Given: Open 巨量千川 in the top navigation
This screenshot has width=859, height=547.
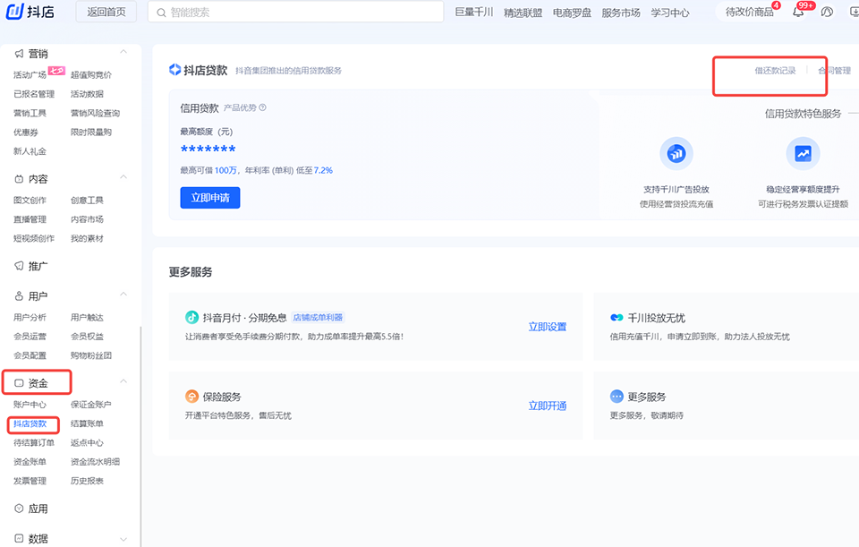Looking at the screenshot, I should tap(474, 13).
